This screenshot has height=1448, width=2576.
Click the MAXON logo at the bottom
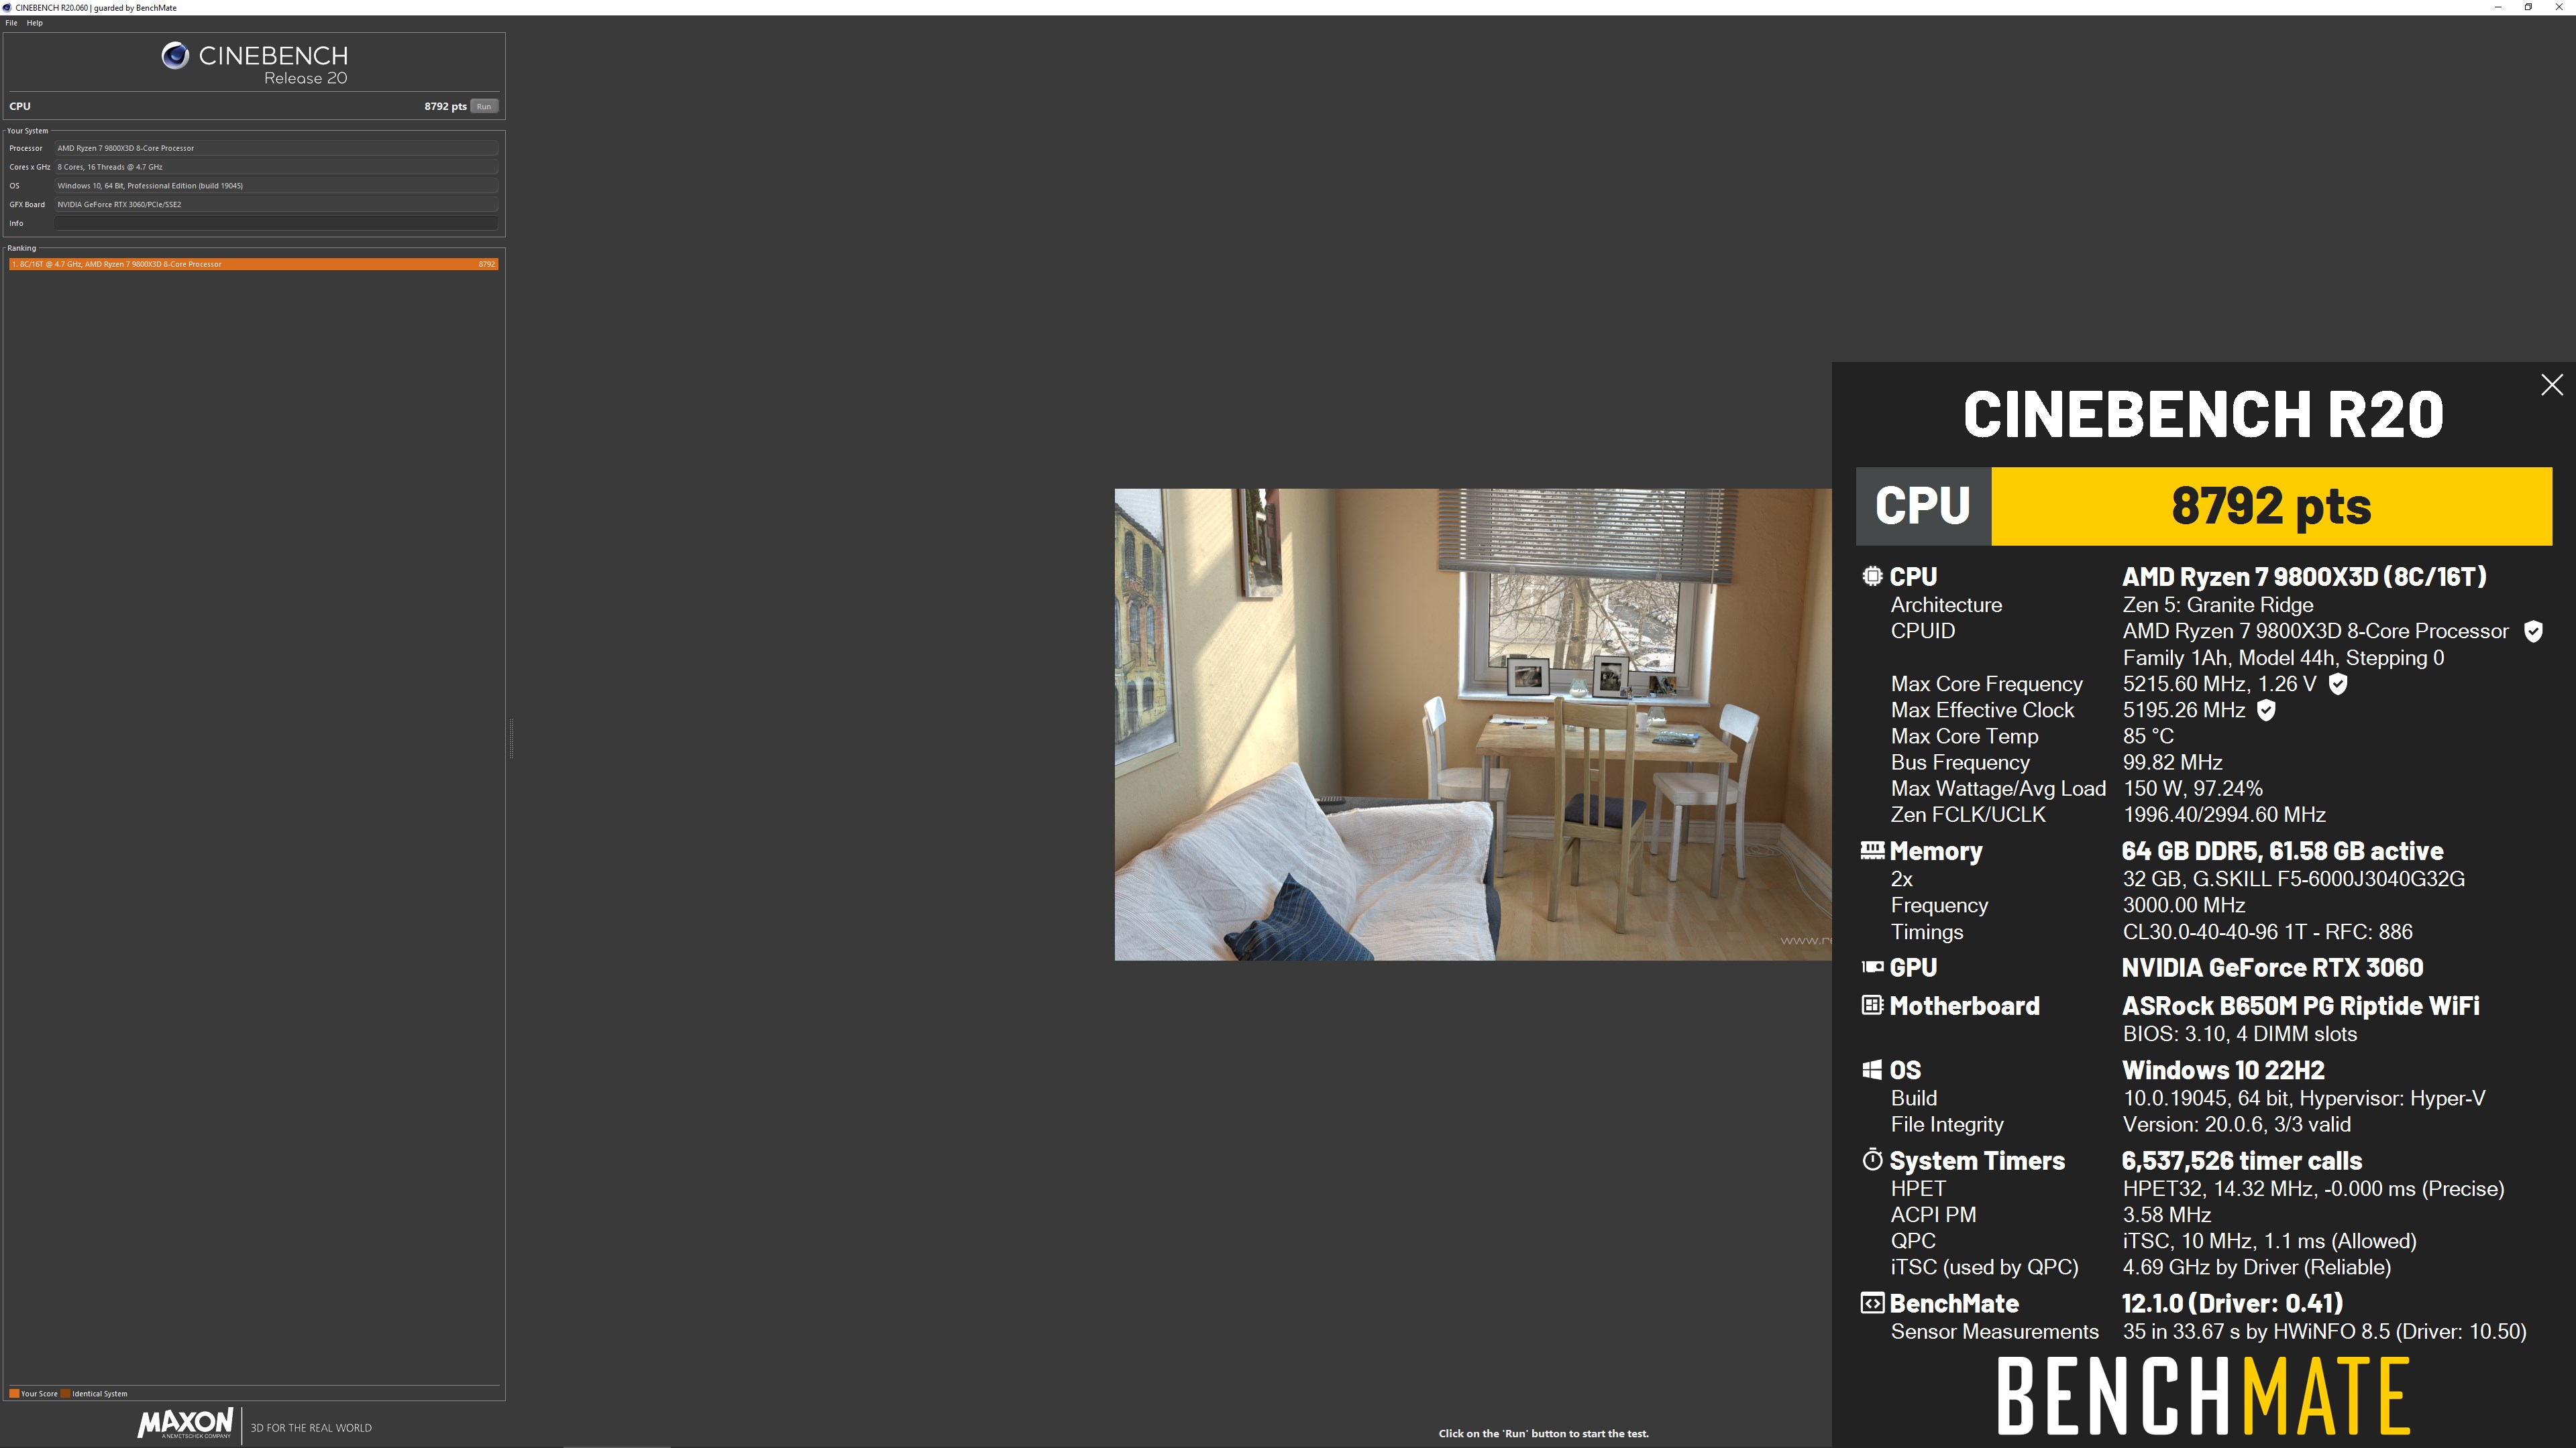click(185, 1424)
